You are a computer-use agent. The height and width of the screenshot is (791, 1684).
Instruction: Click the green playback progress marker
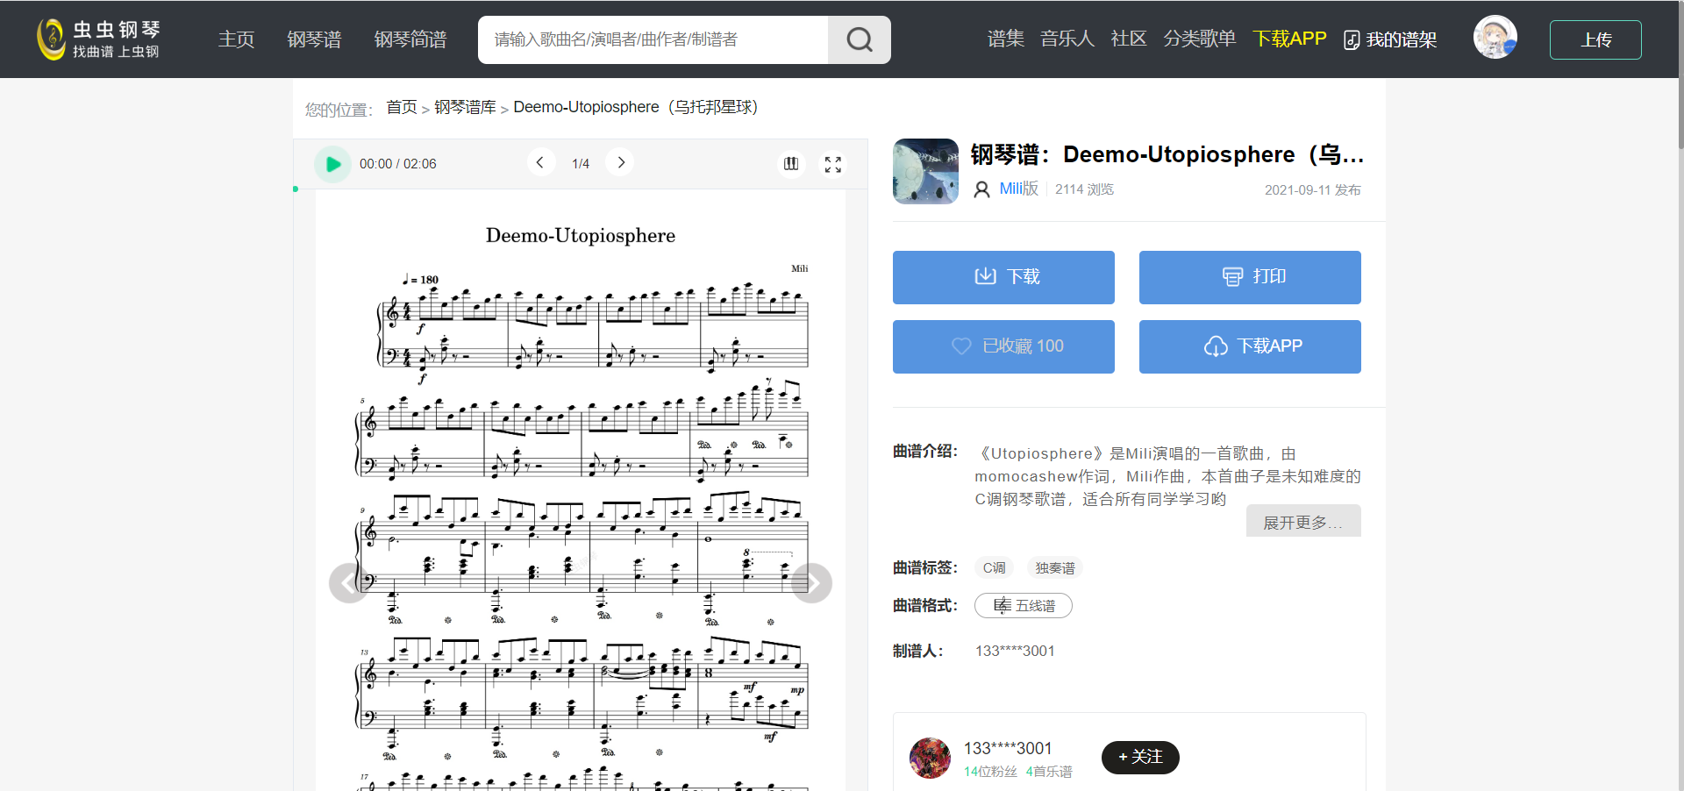[296, 189]
